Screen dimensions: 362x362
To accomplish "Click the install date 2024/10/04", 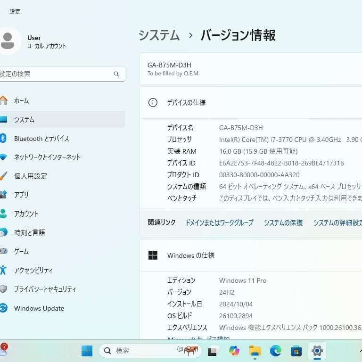I will (236, 304).
